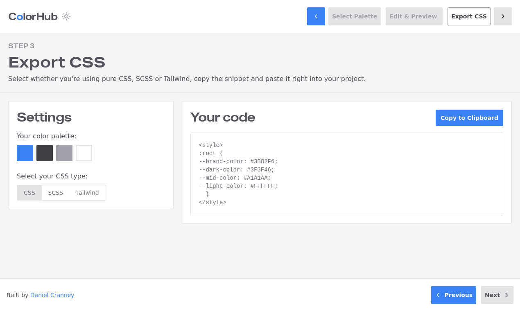Viewport: 520px width, 311px height.
Task: Click the 'Select your CSS type:' label
Action: pos(52,176)
